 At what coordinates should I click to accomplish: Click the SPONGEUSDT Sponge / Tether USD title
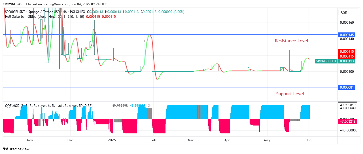31,12
